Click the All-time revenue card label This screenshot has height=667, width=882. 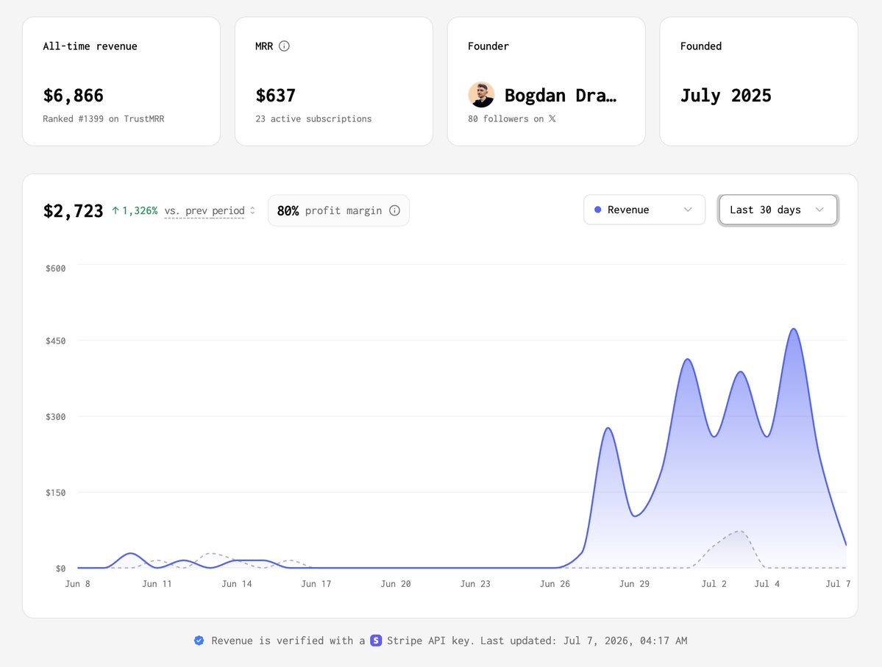(90, 46)
